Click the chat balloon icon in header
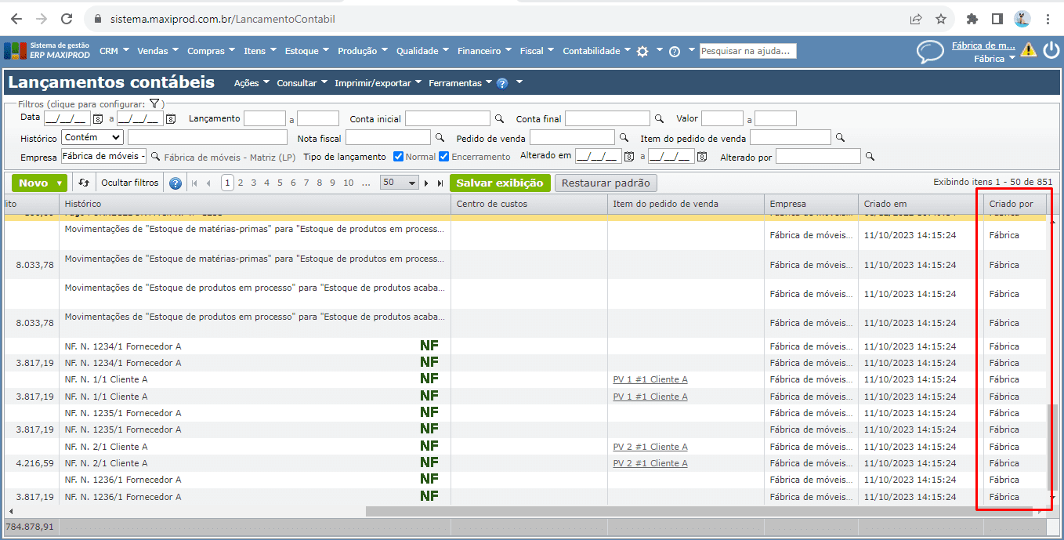 click(930, 52)
